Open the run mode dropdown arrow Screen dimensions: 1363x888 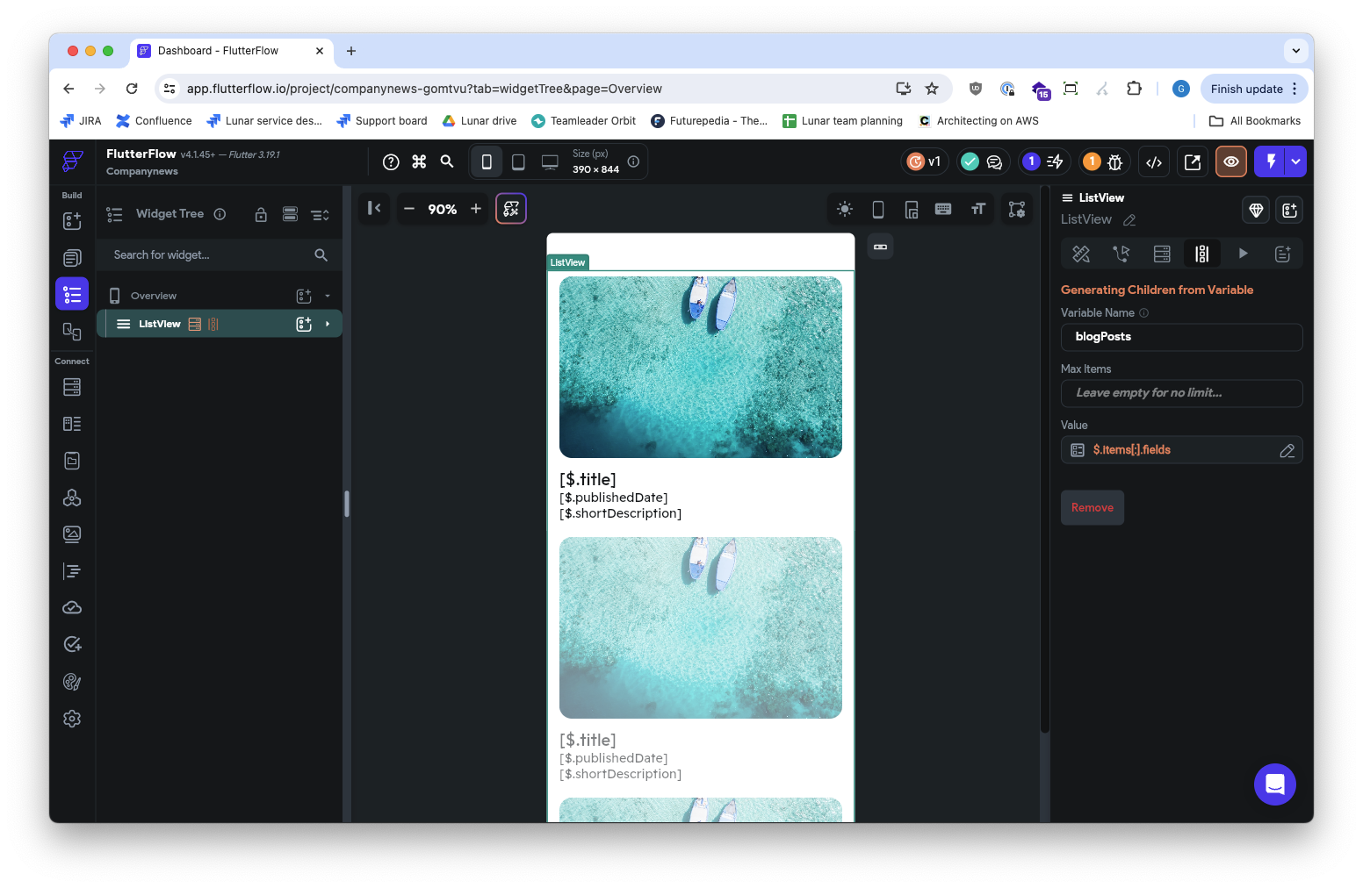pyautogui.click(x=1295, y=161)
